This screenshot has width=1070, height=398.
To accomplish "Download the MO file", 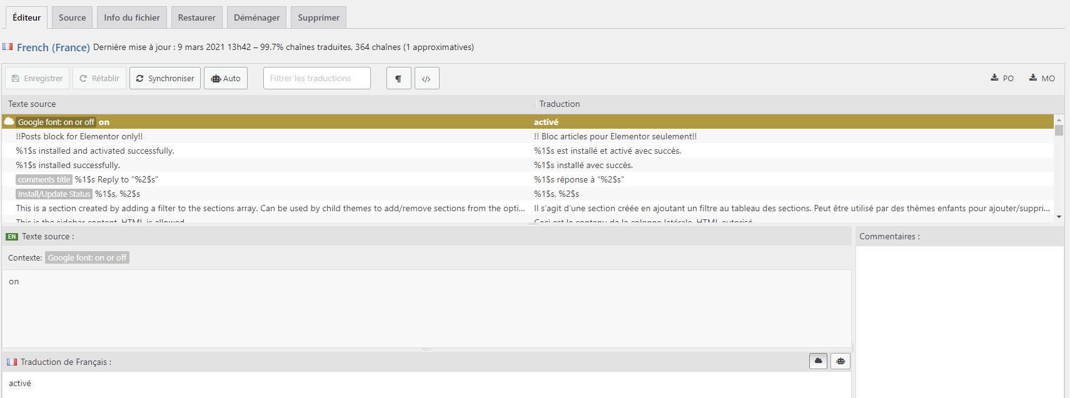I will 1042,78.
